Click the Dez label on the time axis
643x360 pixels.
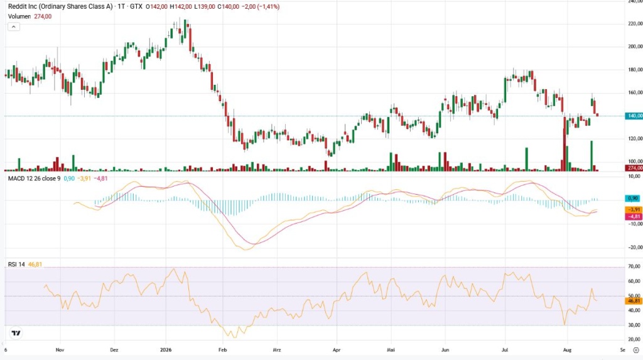114,350
